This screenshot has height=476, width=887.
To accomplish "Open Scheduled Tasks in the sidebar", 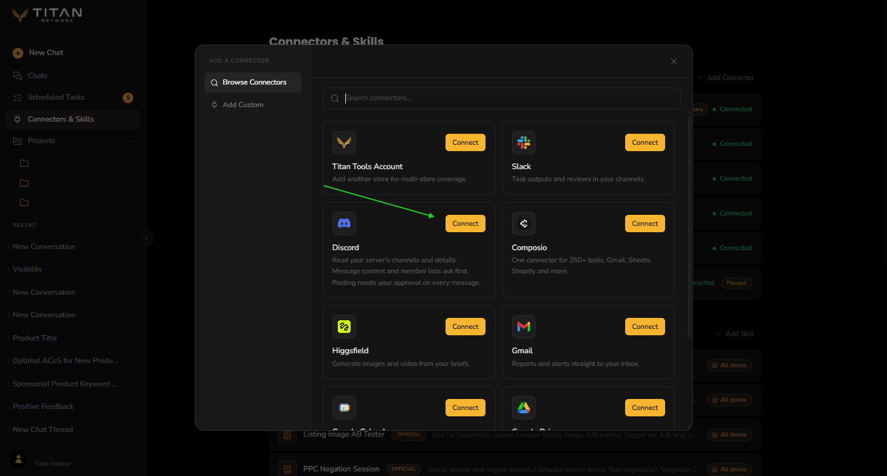I will click(73, 97).
